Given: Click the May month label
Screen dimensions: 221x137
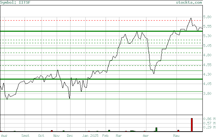Looking at the screenshot, I should pos(176,136).
